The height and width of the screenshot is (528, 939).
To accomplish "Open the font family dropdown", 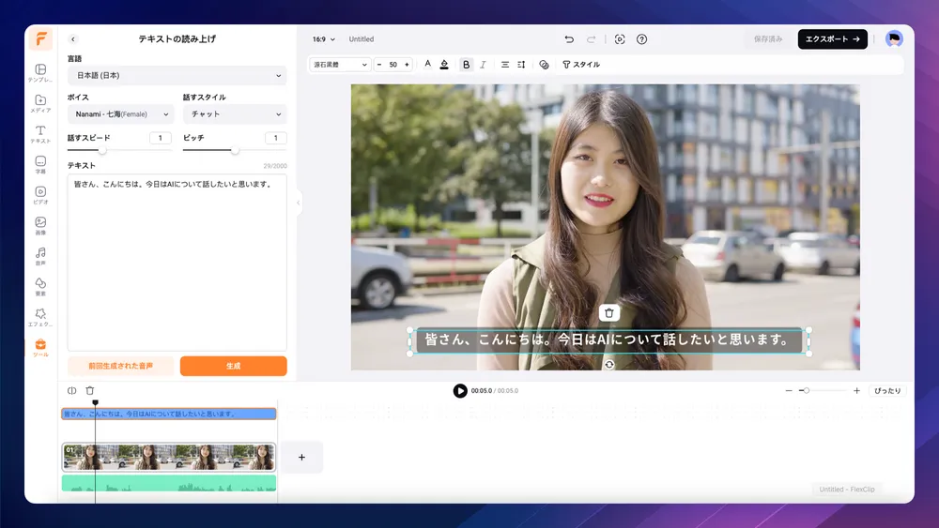I will pyautogui.click(x=340, y=65).
